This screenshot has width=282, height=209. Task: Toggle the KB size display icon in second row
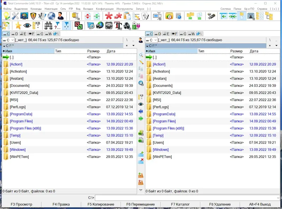point(36,26)
